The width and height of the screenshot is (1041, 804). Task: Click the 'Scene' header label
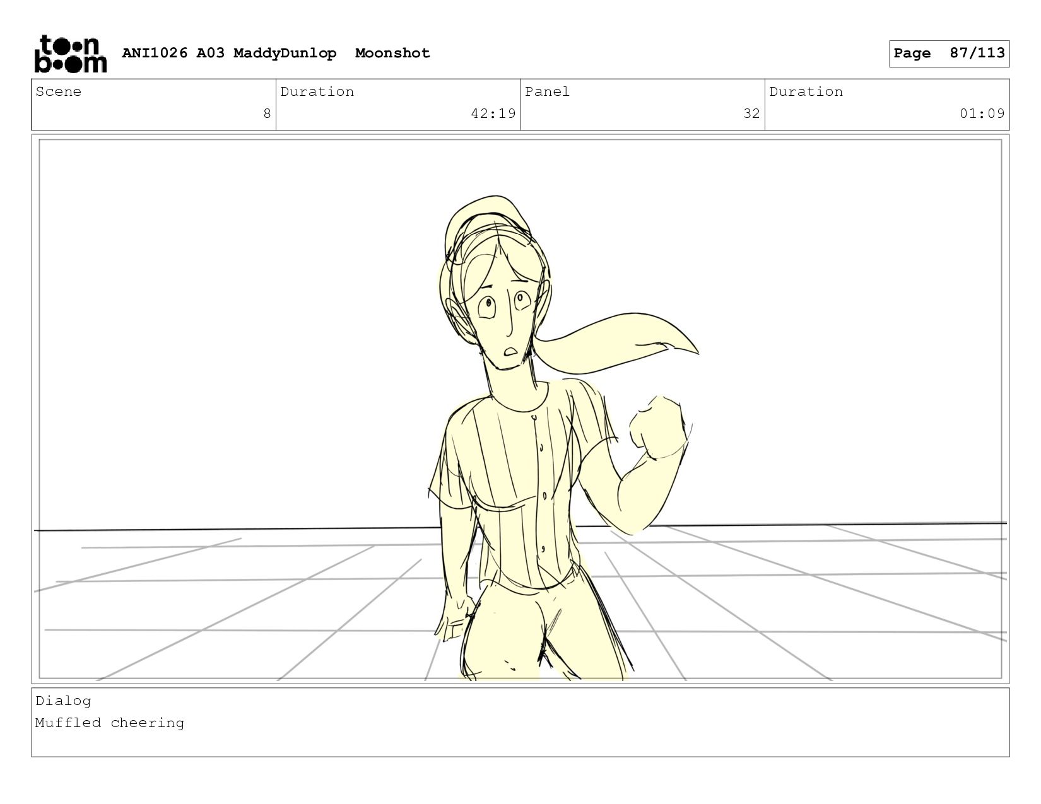point(58,91)
